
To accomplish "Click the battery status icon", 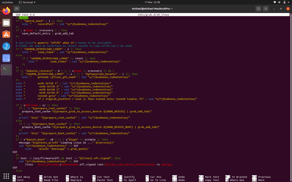I will point(285,2).
